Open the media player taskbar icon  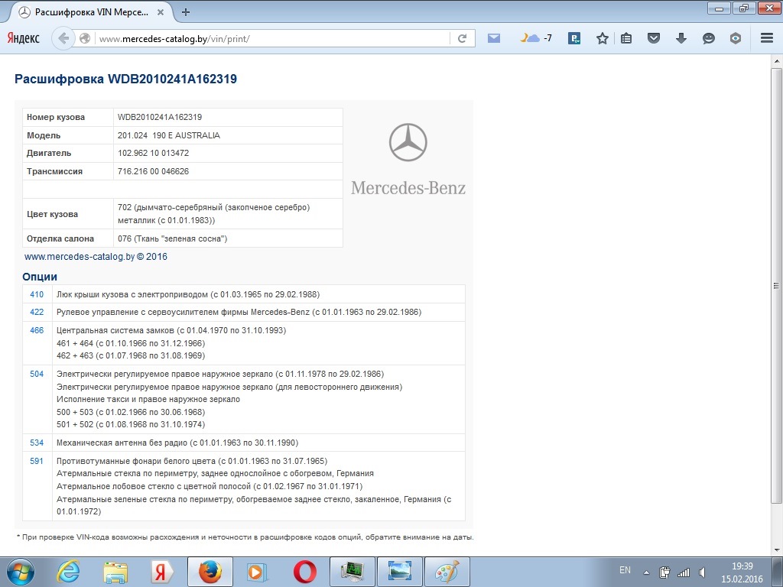point(257,572)
